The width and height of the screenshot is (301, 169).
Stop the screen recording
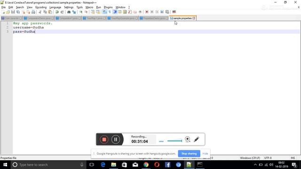104,139
